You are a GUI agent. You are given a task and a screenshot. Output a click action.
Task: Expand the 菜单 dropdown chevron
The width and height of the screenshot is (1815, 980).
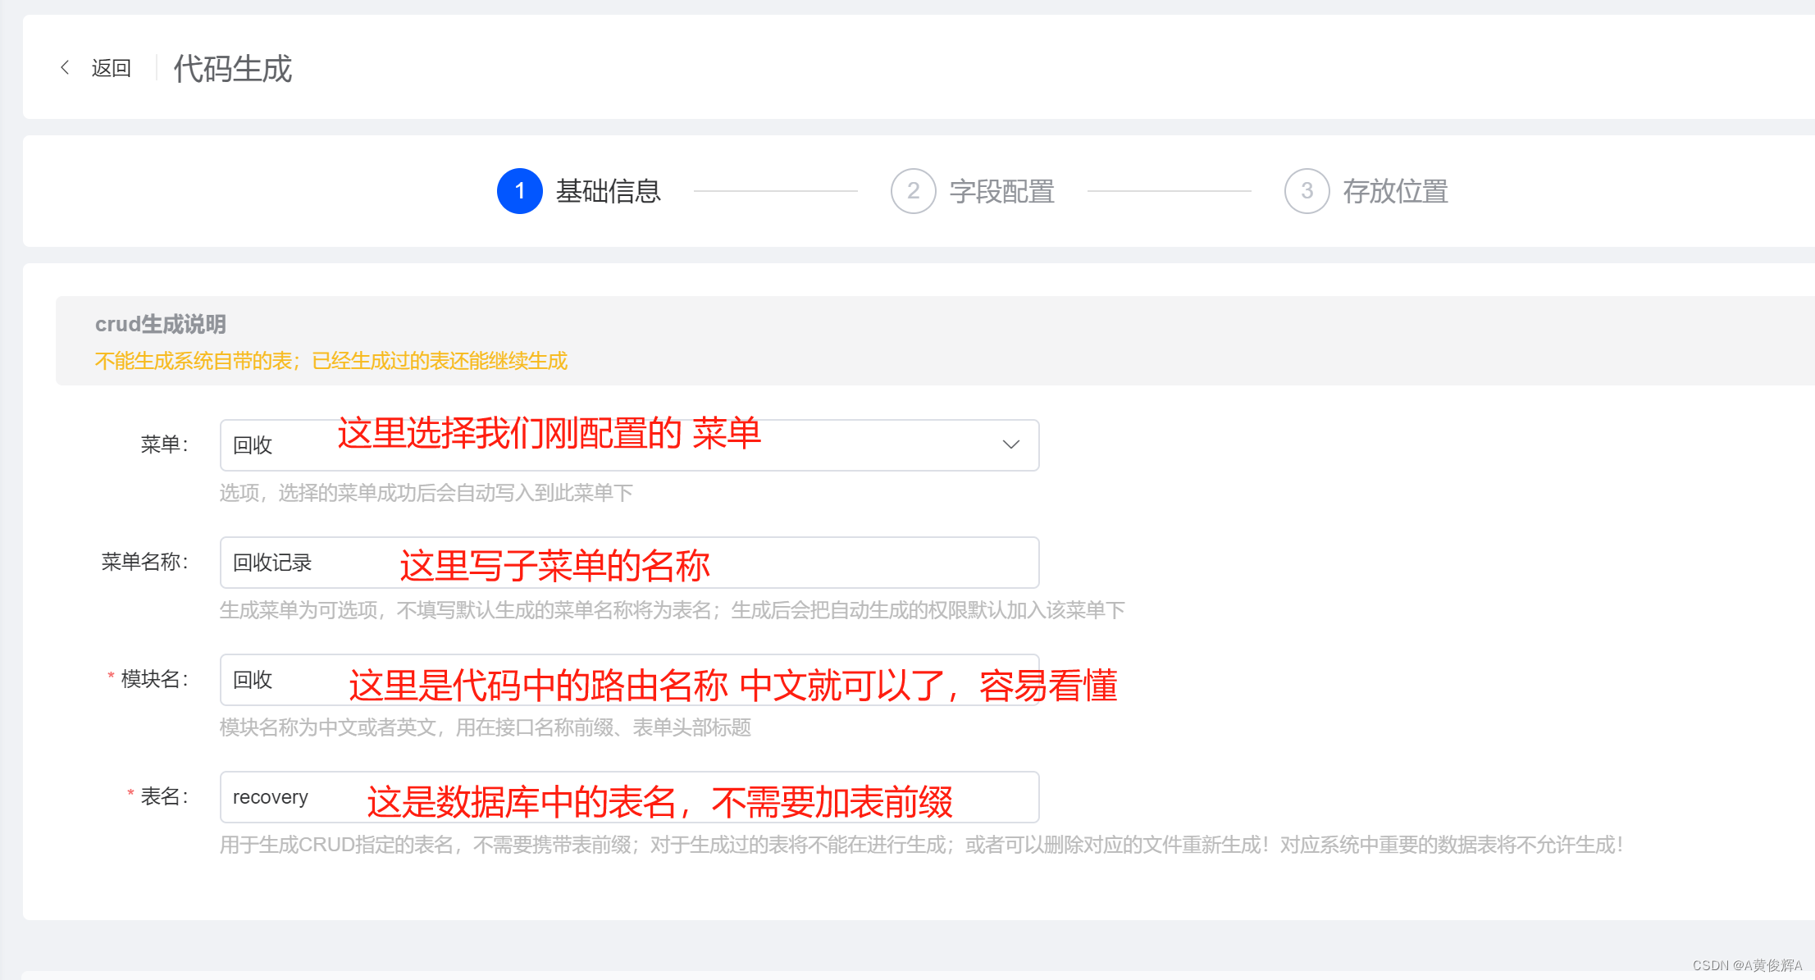(1011, 444)
